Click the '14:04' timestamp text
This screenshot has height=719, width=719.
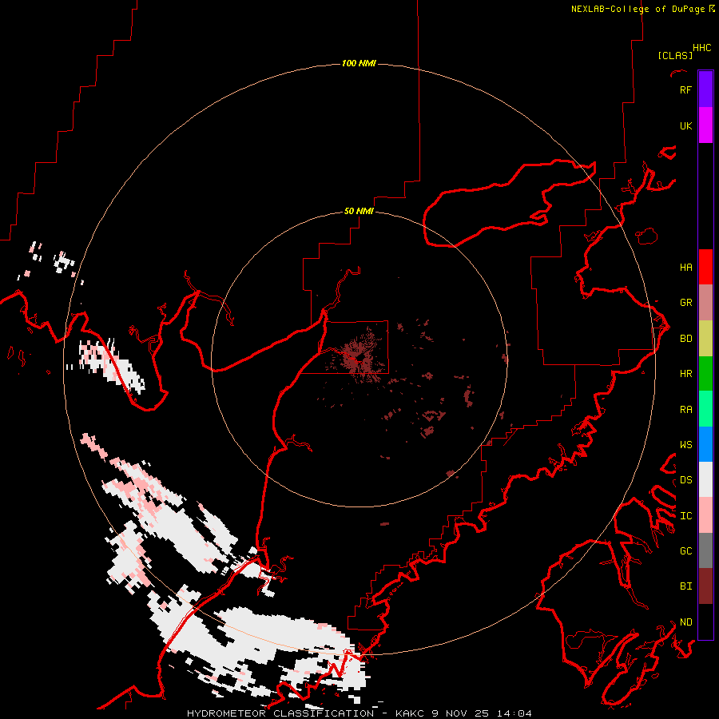click(514, 713)
